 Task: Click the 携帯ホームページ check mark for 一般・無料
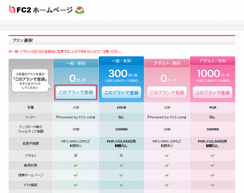(x=76, y=175)
